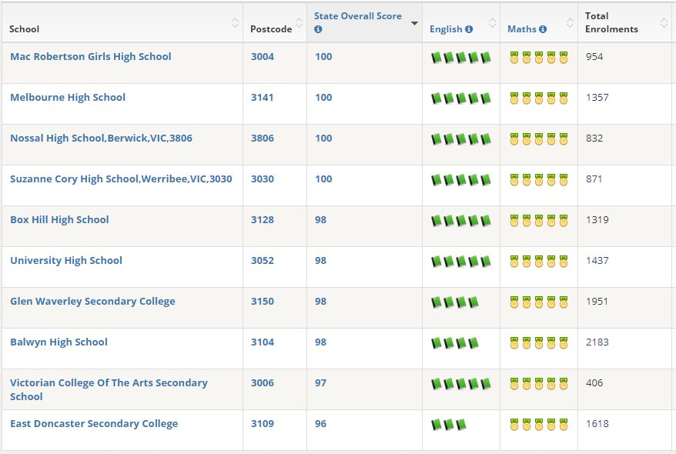This screenshot has height=454, width=676.
Task: Click Maths medal icons for Victorian College
Action: click(538, 384)
